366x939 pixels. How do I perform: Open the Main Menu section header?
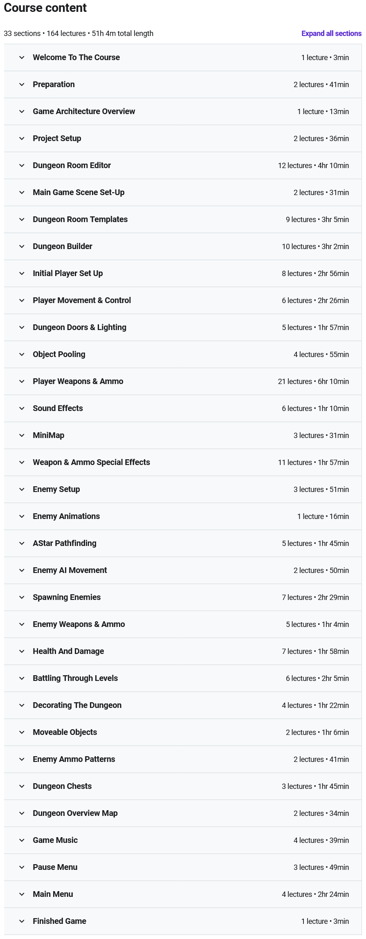[x=183, y=894]
